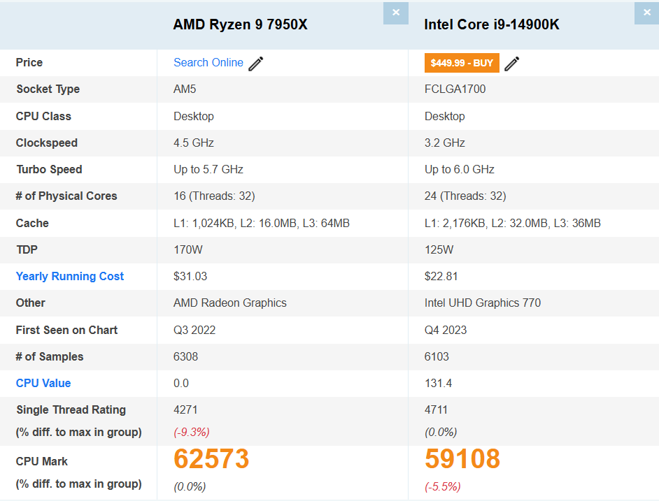Select the Up to 6.0 GHz turbo value
659x501 pixels.
(x=460, y=169)
